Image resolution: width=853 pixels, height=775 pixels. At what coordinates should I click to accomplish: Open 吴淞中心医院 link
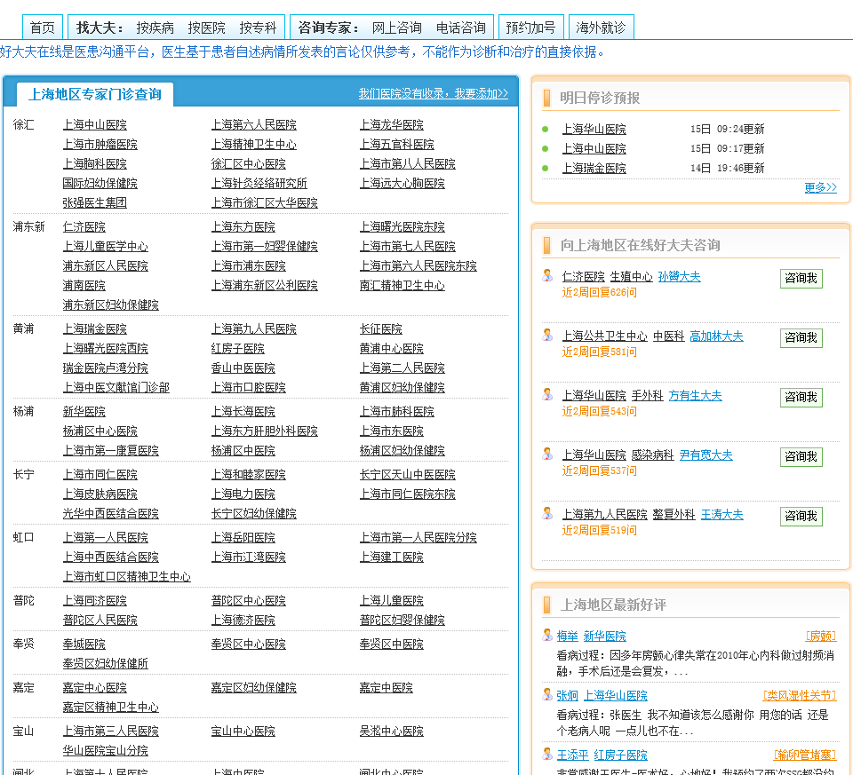click(x=392, y=732)
